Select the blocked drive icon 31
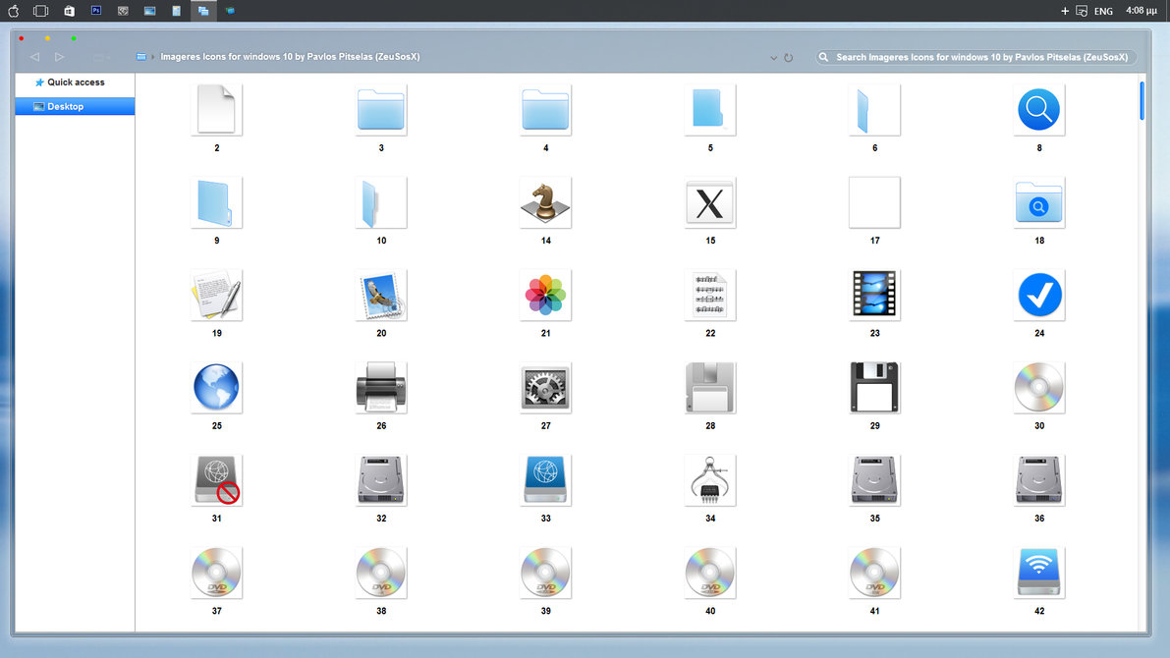This screenshot has height=658, width=1170. point(216,479)
